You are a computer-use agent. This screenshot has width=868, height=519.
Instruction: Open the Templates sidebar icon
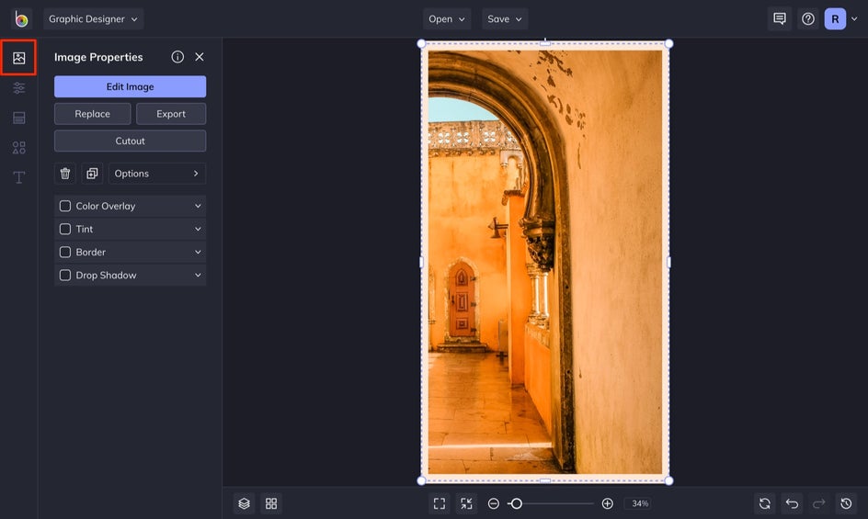point(18,118)
